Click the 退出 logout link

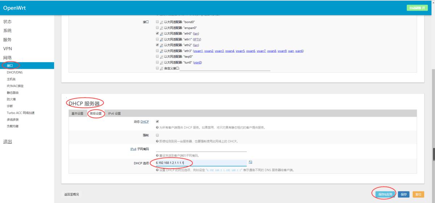coord(8,142)
